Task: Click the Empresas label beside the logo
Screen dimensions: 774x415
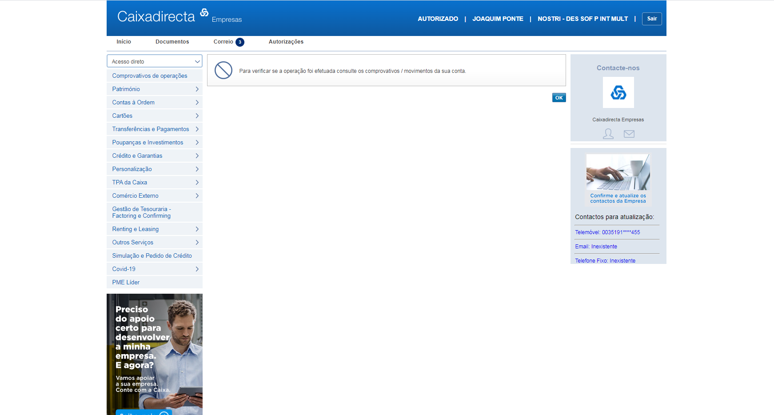Action: click(x=227, y=20)
